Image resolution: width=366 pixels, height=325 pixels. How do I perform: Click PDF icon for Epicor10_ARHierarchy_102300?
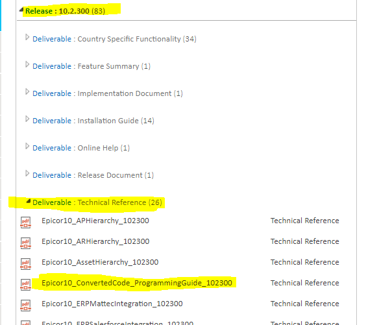[x=26, y=243]
